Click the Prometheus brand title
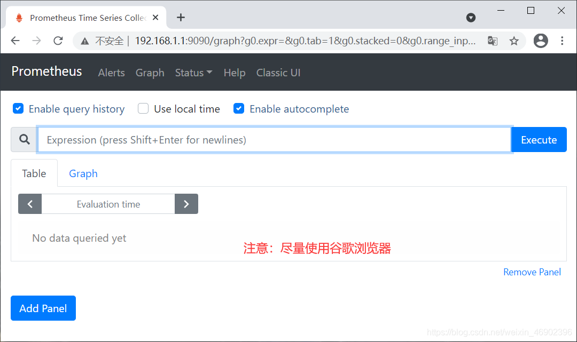 tap(46, 71)
